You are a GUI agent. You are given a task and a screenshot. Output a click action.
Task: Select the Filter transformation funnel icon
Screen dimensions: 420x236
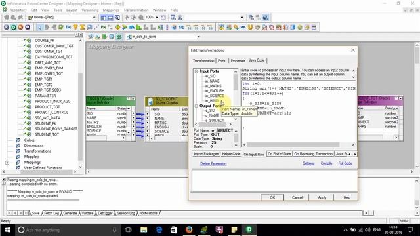(x=75, y=27)
